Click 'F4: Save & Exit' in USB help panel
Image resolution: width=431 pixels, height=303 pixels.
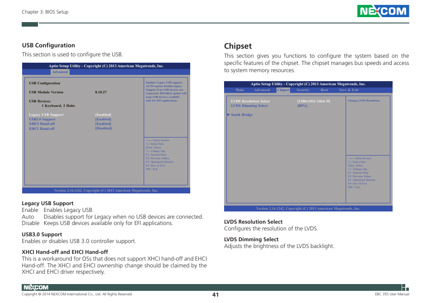155,165
